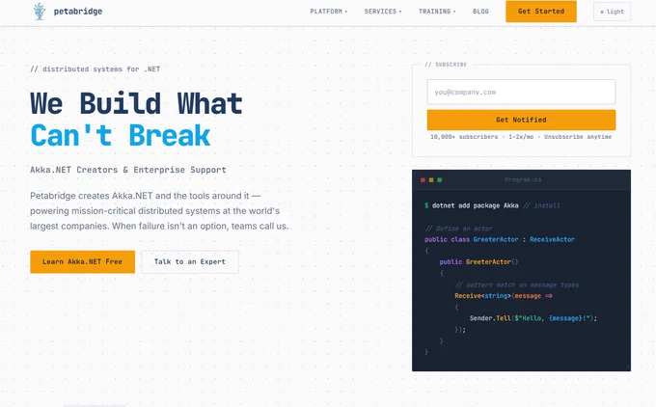Click the yellow dot in code window
Screen dimensions: 656x407
click(x=431, y=179)
